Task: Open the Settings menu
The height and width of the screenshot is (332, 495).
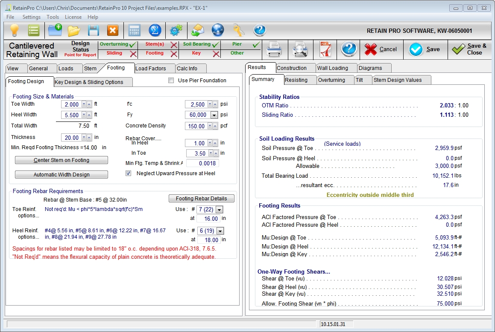Action: tap(32, 17)
